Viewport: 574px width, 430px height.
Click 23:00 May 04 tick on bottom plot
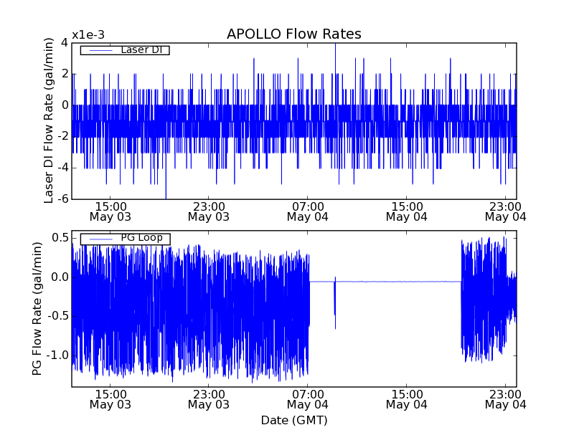505,399
